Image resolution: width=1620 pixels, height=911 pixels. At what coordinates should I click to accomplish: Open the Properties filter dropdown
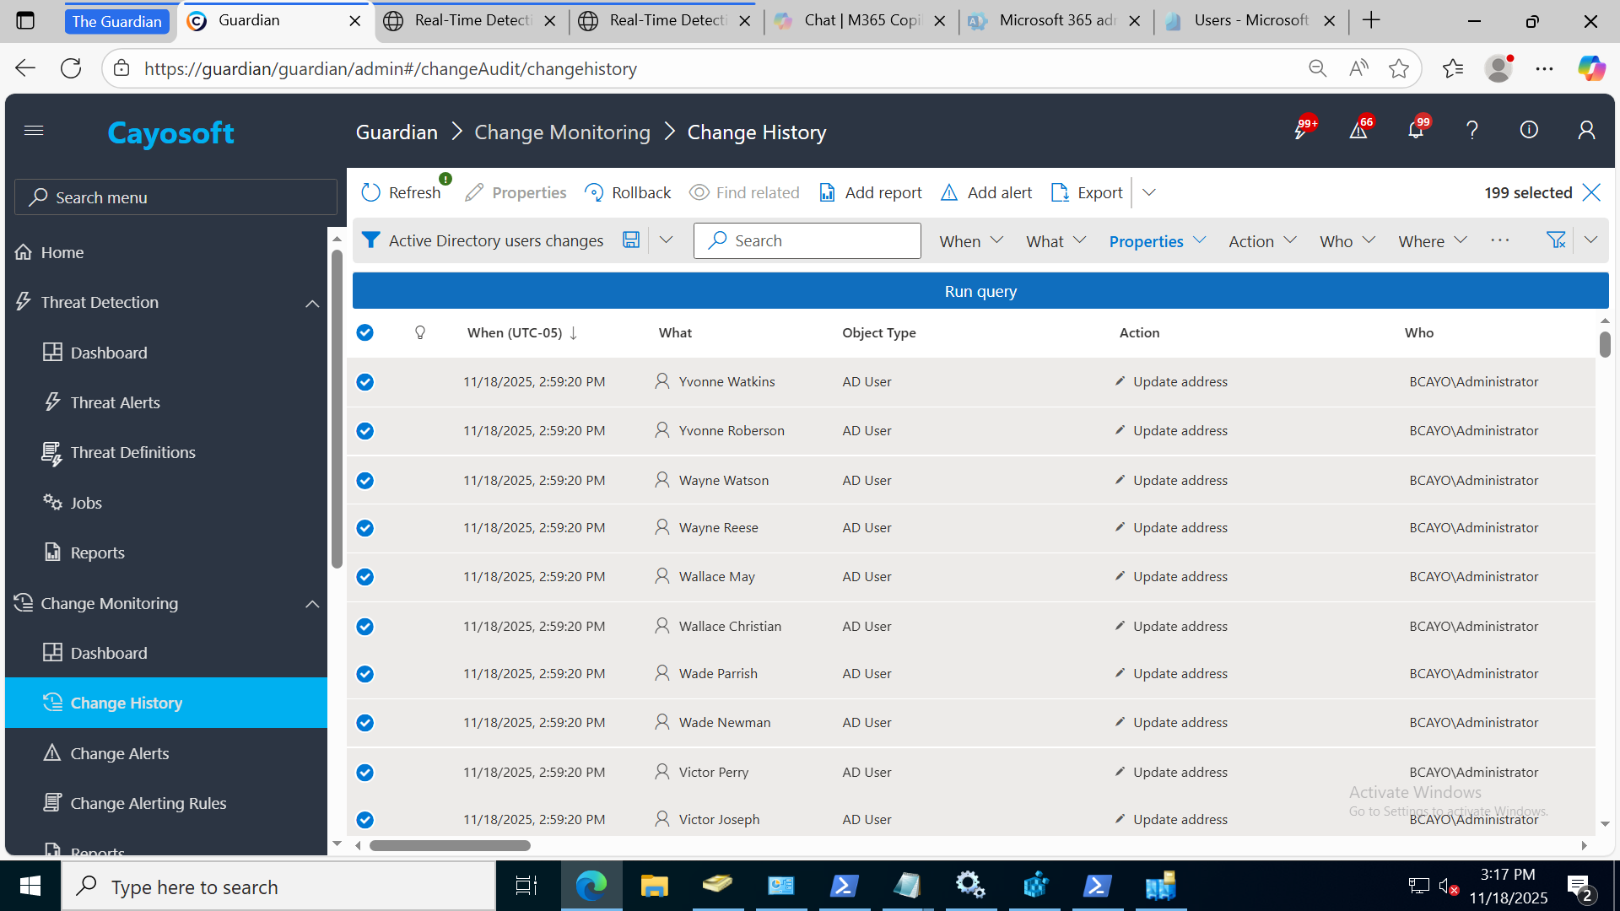[x=1157, y=241]
